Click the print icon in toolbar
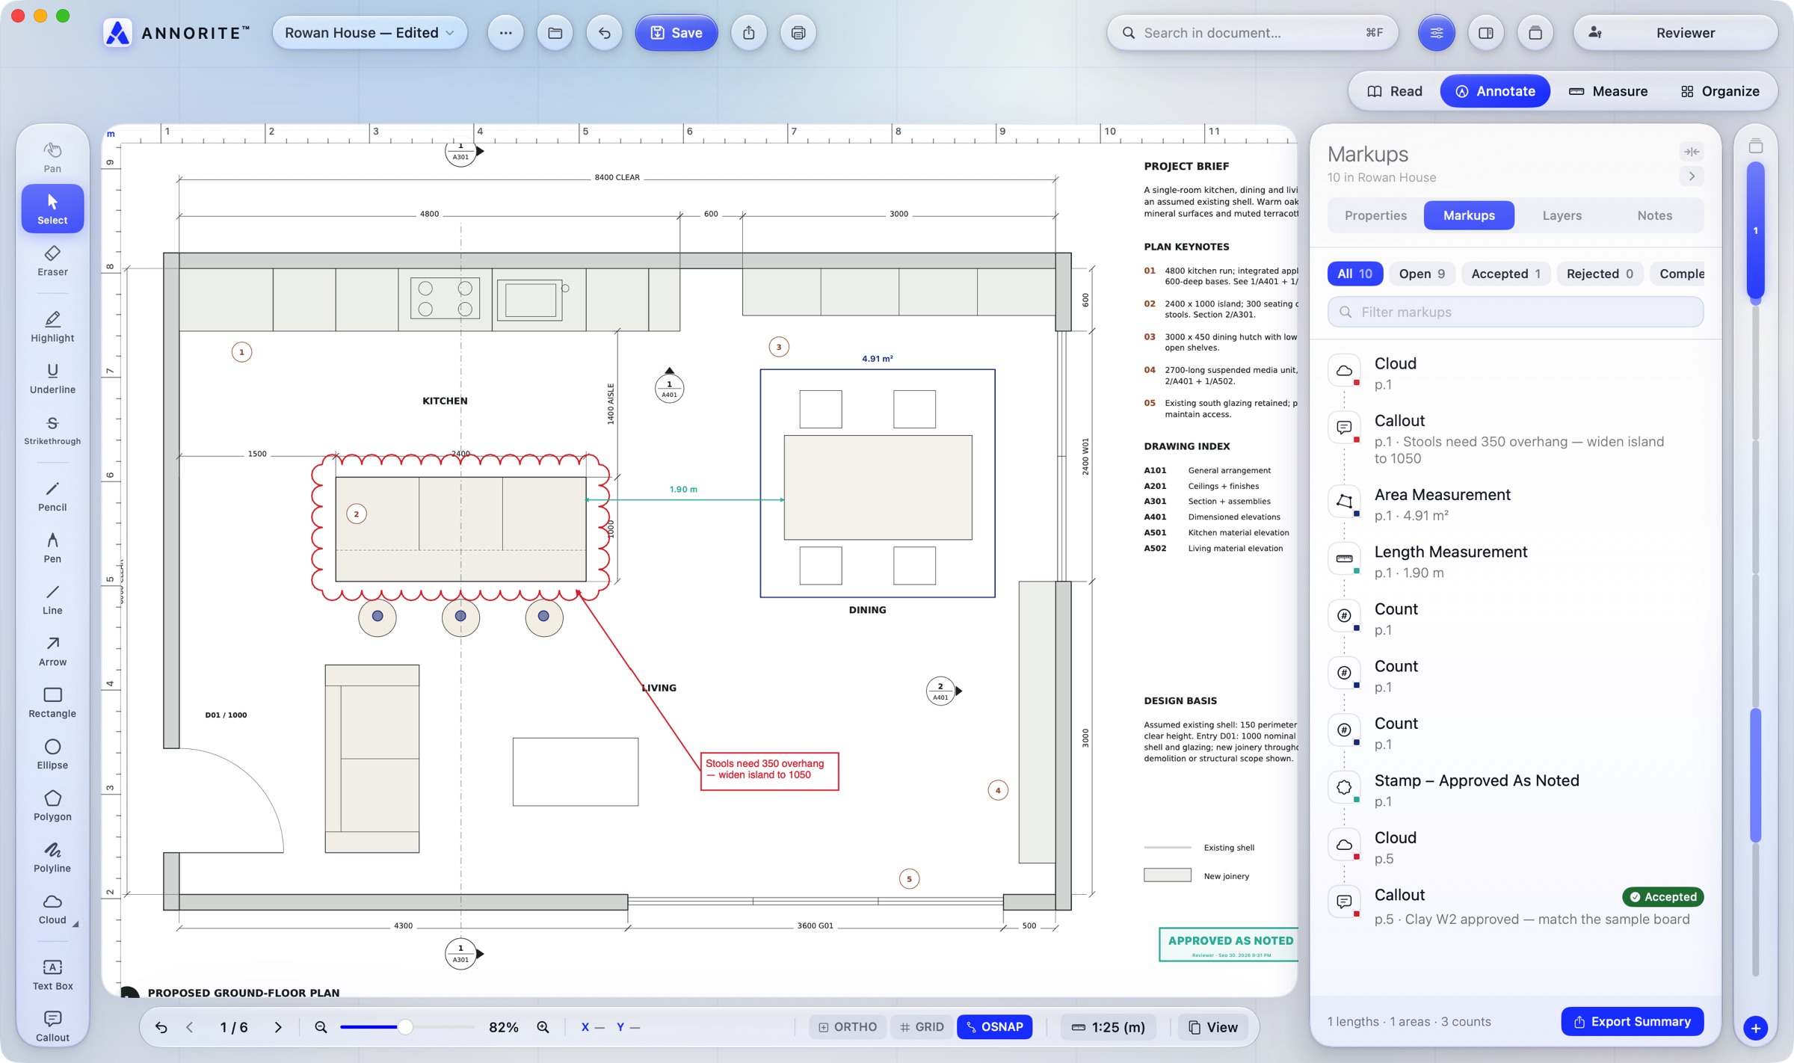Screen dimensions: 1794x1063 (798, 33)
